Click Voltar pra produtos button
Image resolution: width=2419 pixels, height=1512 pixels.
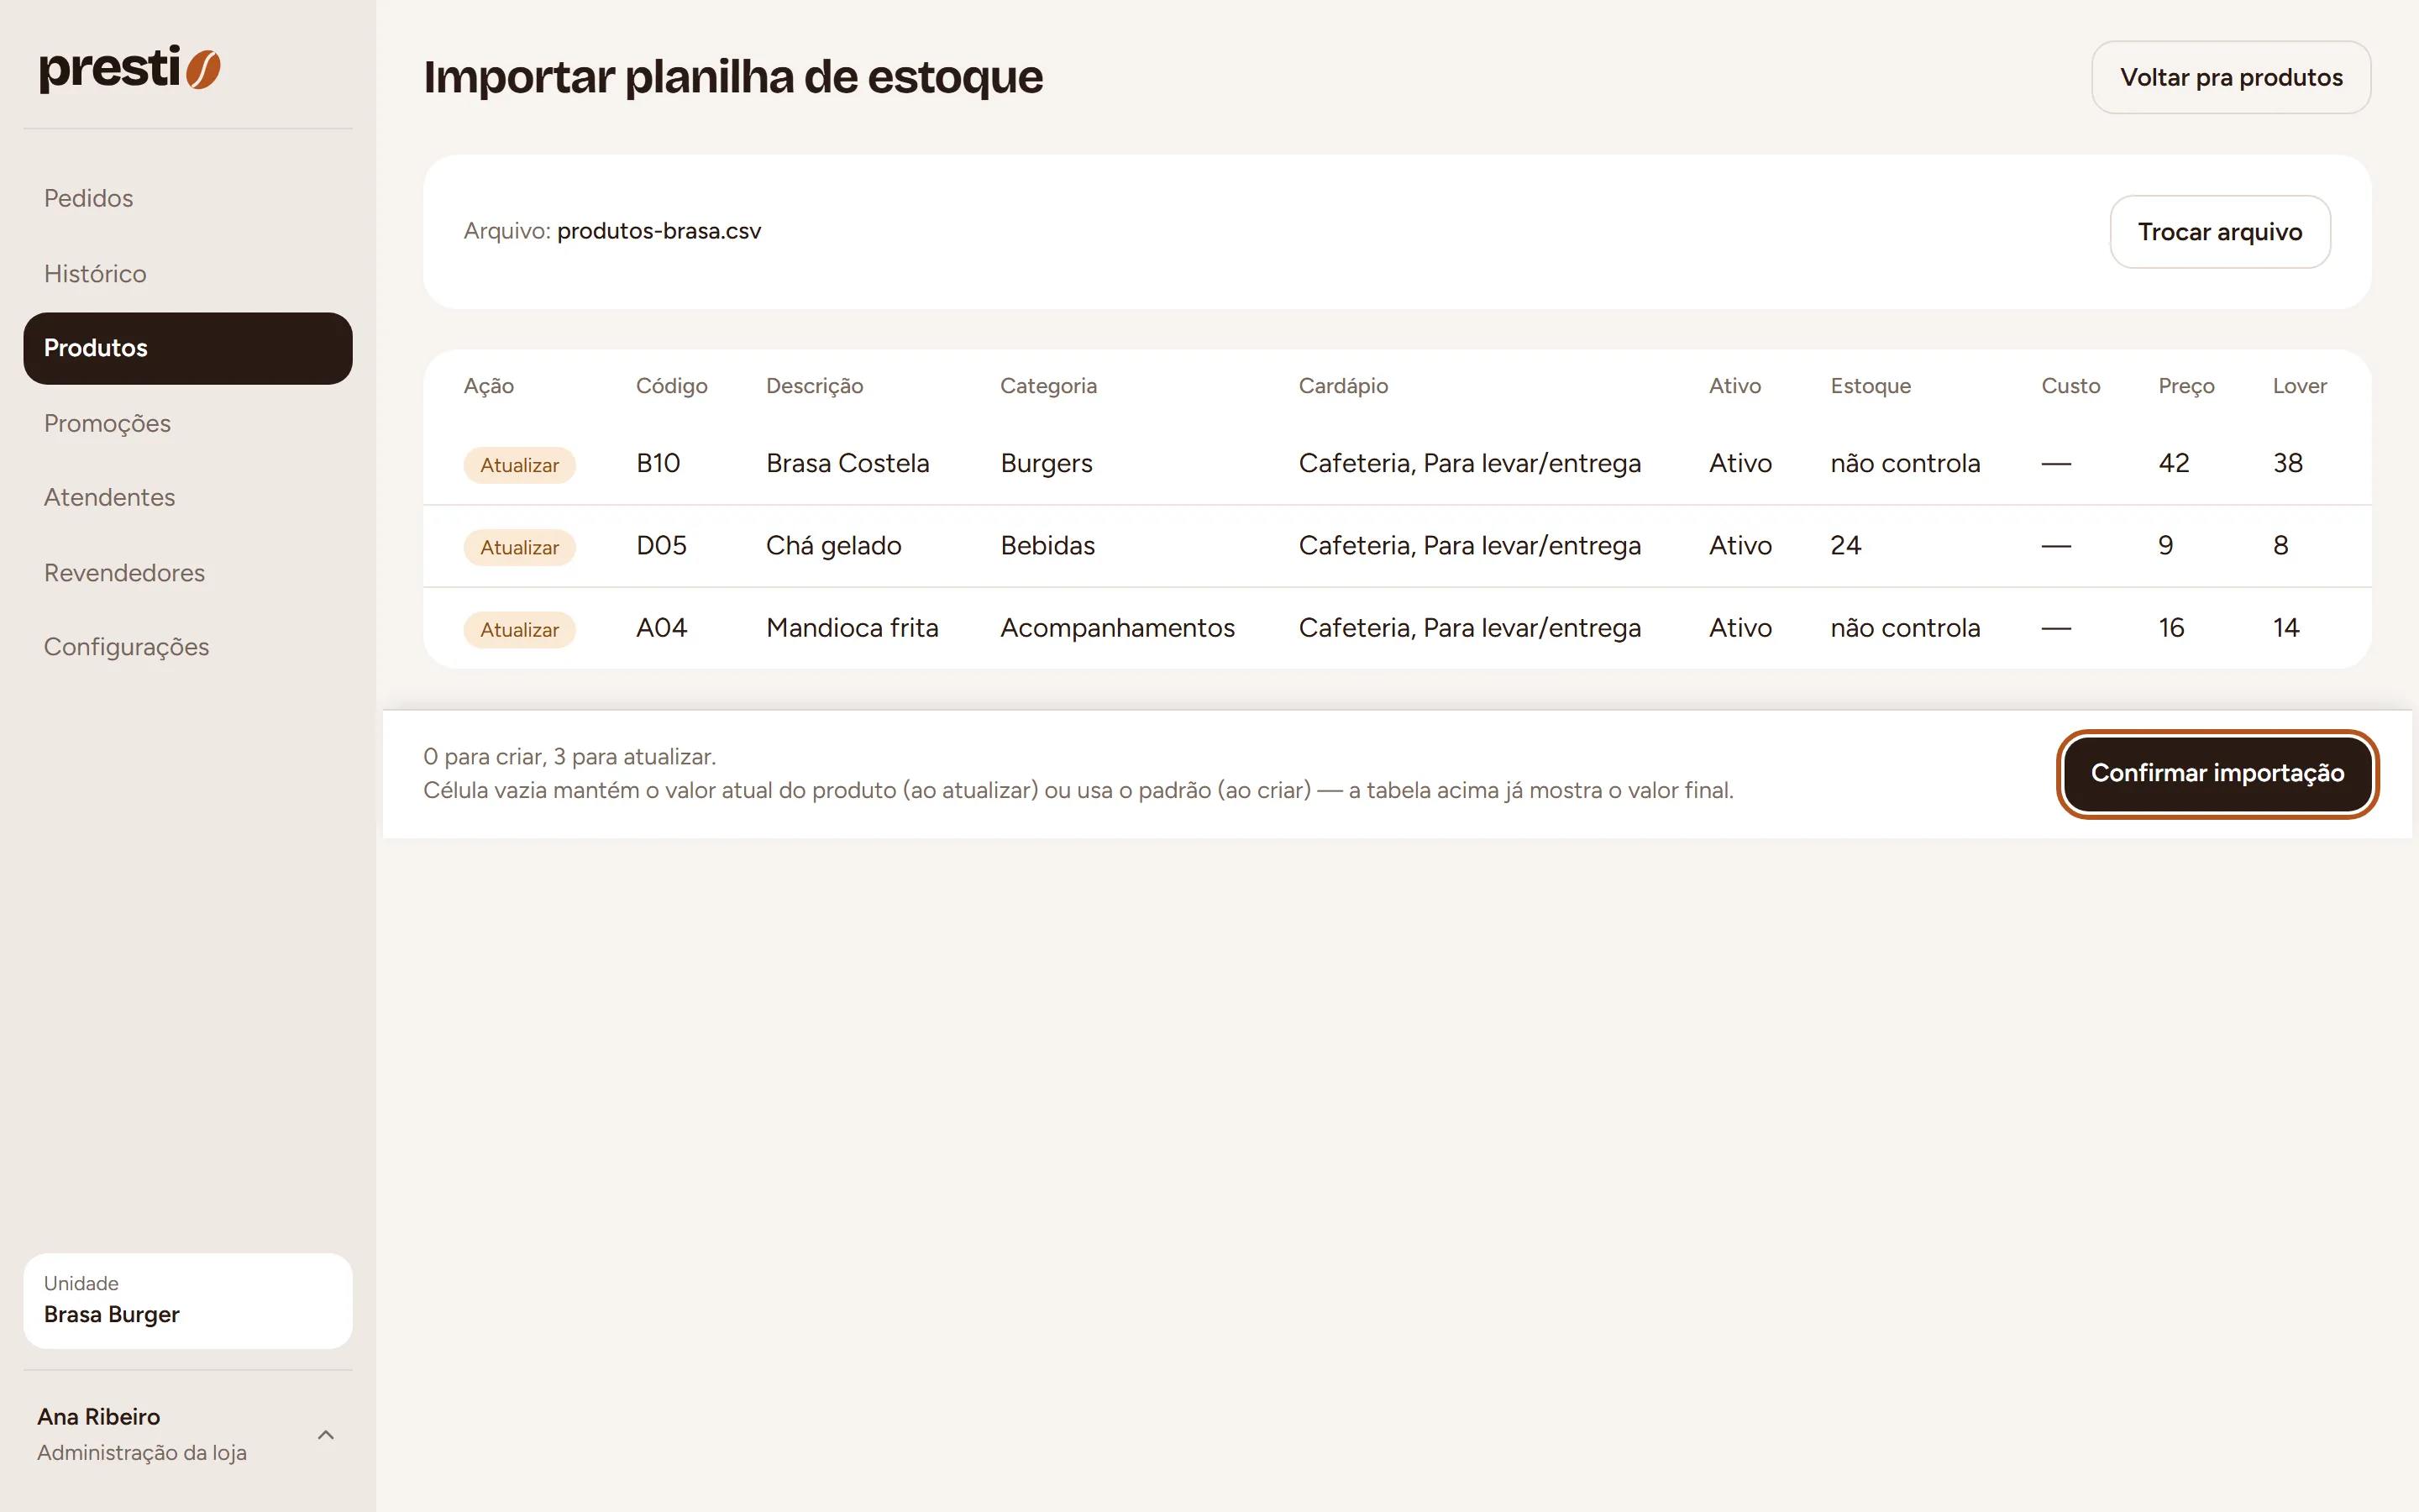2230,77
